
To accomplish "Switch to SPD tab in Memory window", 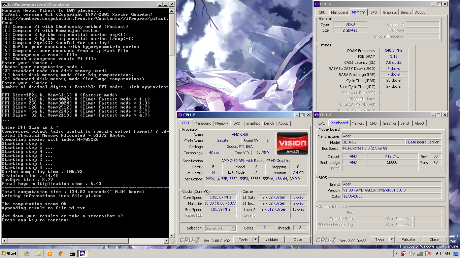I will point(374,12).
